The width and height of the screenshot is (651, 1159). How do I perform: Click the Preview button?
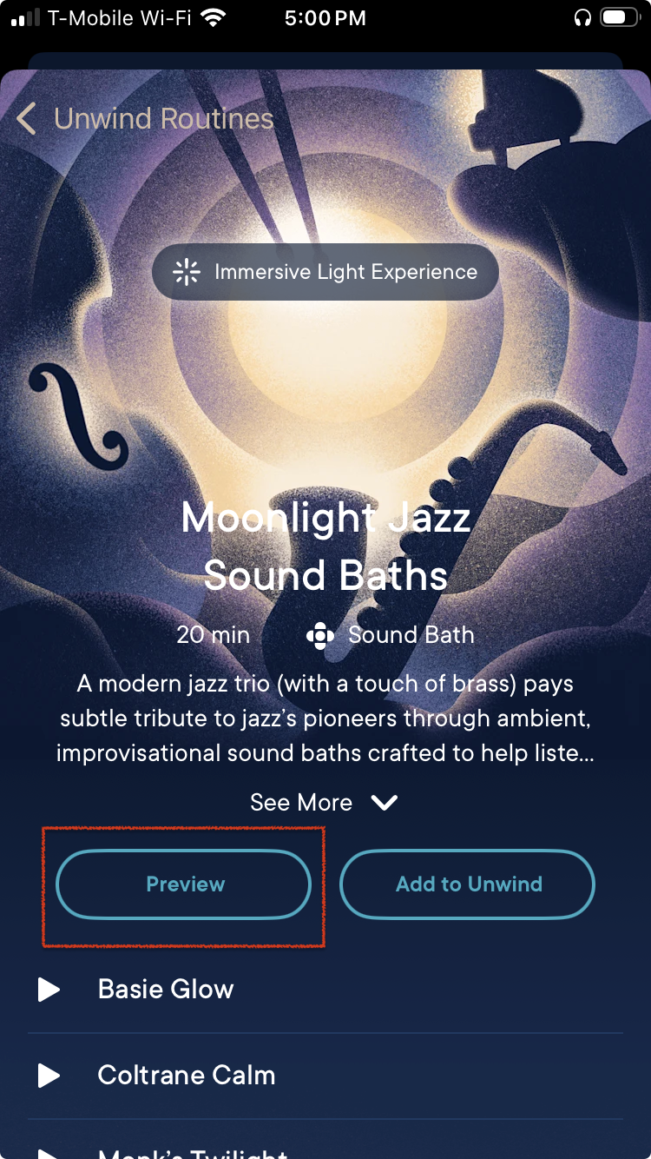[183, 884]
